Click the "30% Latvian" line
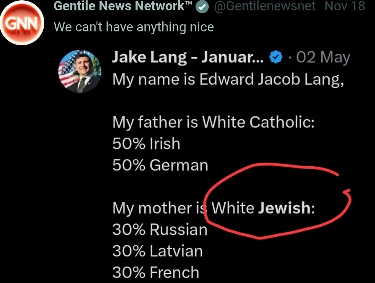375x283 pixels. click(x=157, y=251)
